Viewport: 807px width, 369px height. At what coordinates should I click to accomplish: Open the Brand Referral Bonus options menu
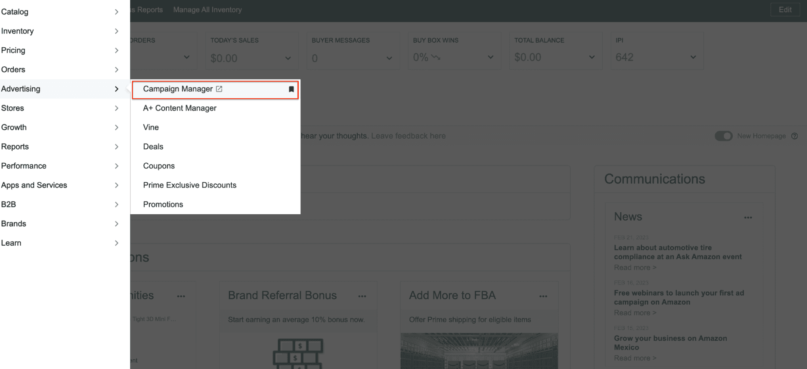[x=362, y=296]
